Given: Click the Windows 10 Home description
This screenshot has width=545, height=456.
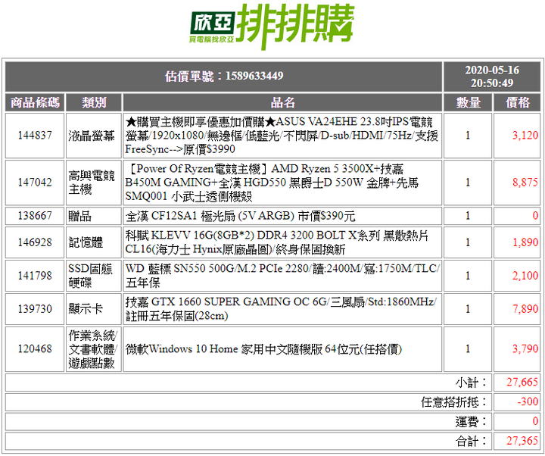Looking at the screenshot, I should point(282,349).
